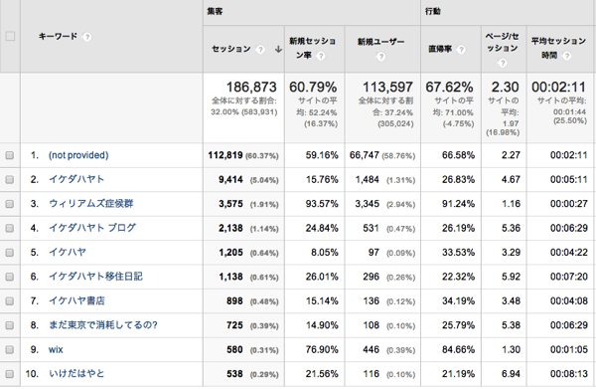Screen dimensions: 596x389
Task: Click new users value 66,747
Action: pos(365,155)
